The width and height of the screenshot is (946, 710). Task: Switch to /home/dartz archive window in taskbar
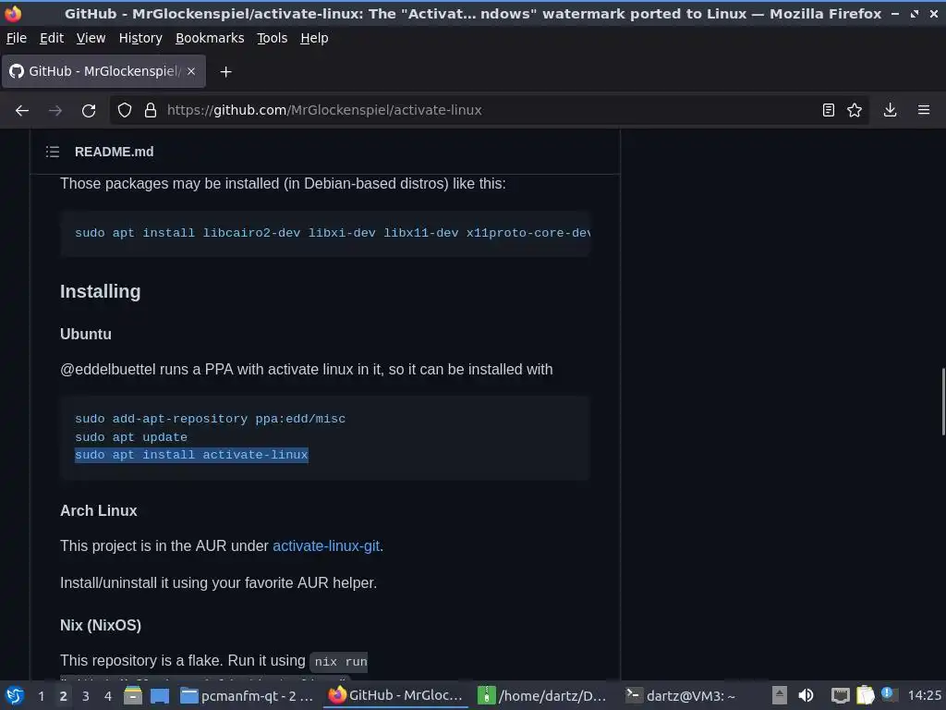(x=542, y=695)
